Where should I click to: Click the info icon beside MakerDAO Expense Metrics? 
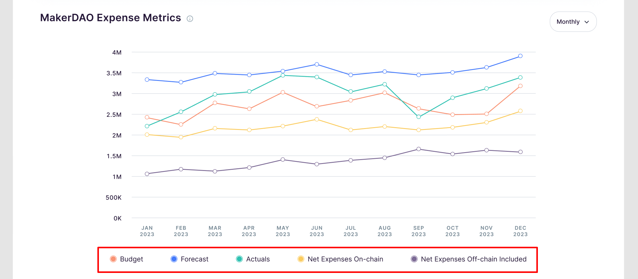click(x=190, y=19)
